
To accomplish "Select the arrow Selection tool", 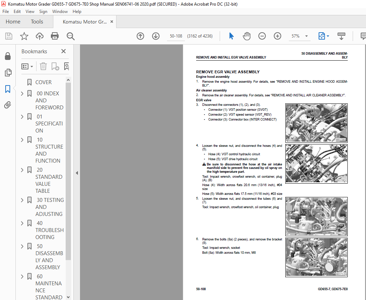I will pos(231,36).
